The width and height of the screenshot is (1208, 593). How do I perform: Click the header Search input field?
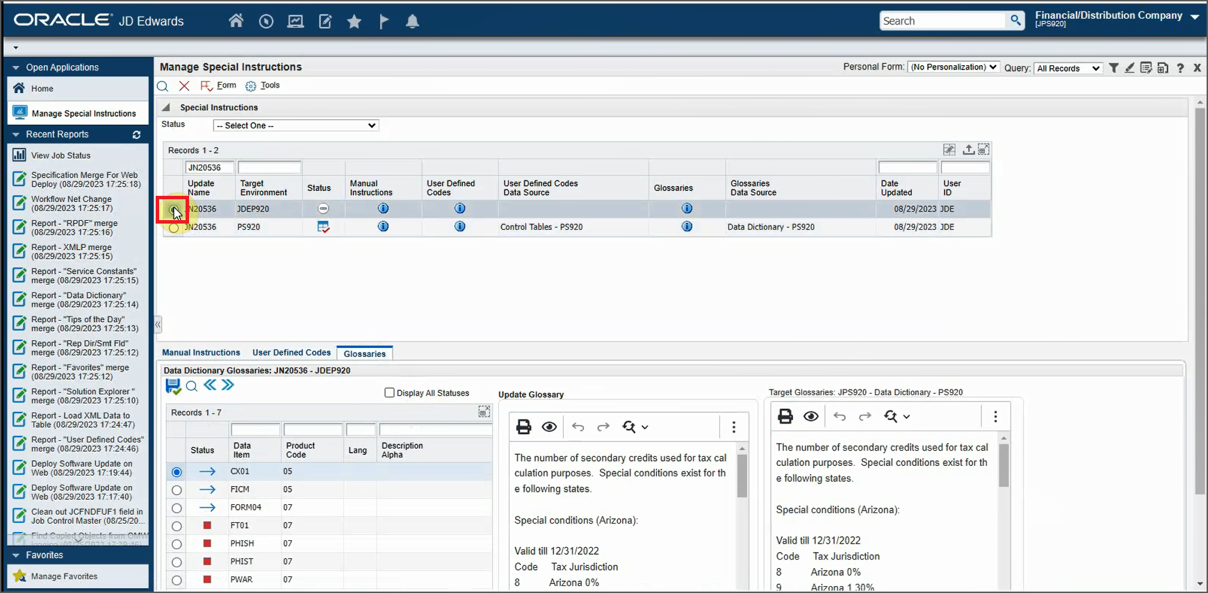pos(942,21)
